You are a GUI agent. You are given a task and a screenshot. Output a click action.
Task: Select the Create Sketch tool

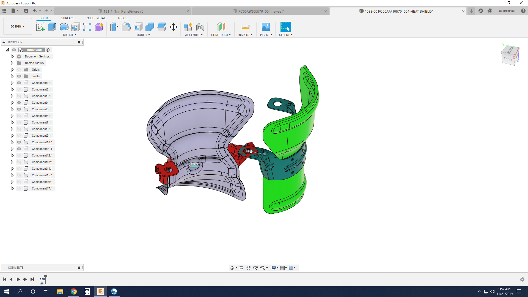coord(40,27)
